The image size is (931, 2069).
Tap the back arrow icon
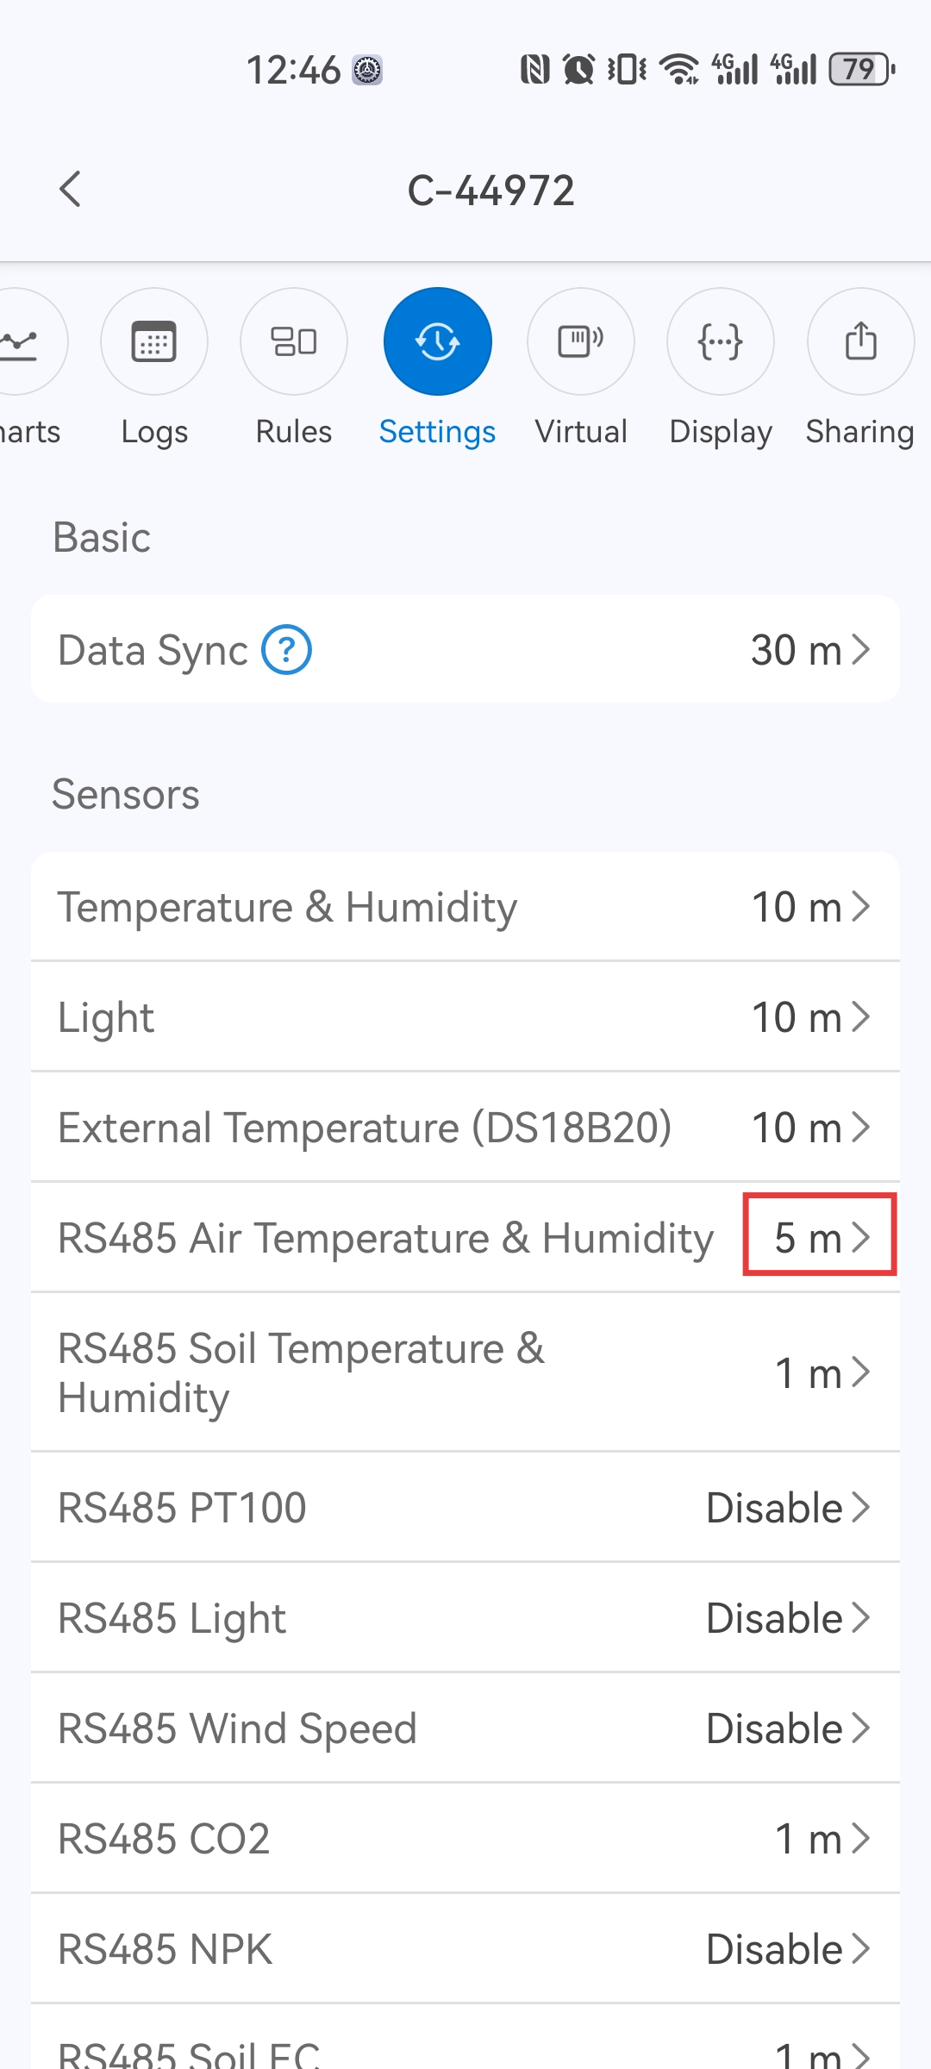pyautogui.click(x=71, y=189)
